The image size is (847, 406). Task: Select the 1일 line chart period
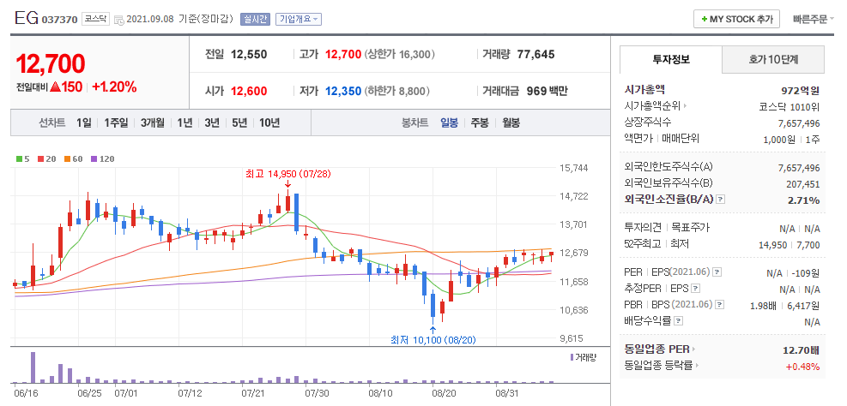[x=84, y=123]
